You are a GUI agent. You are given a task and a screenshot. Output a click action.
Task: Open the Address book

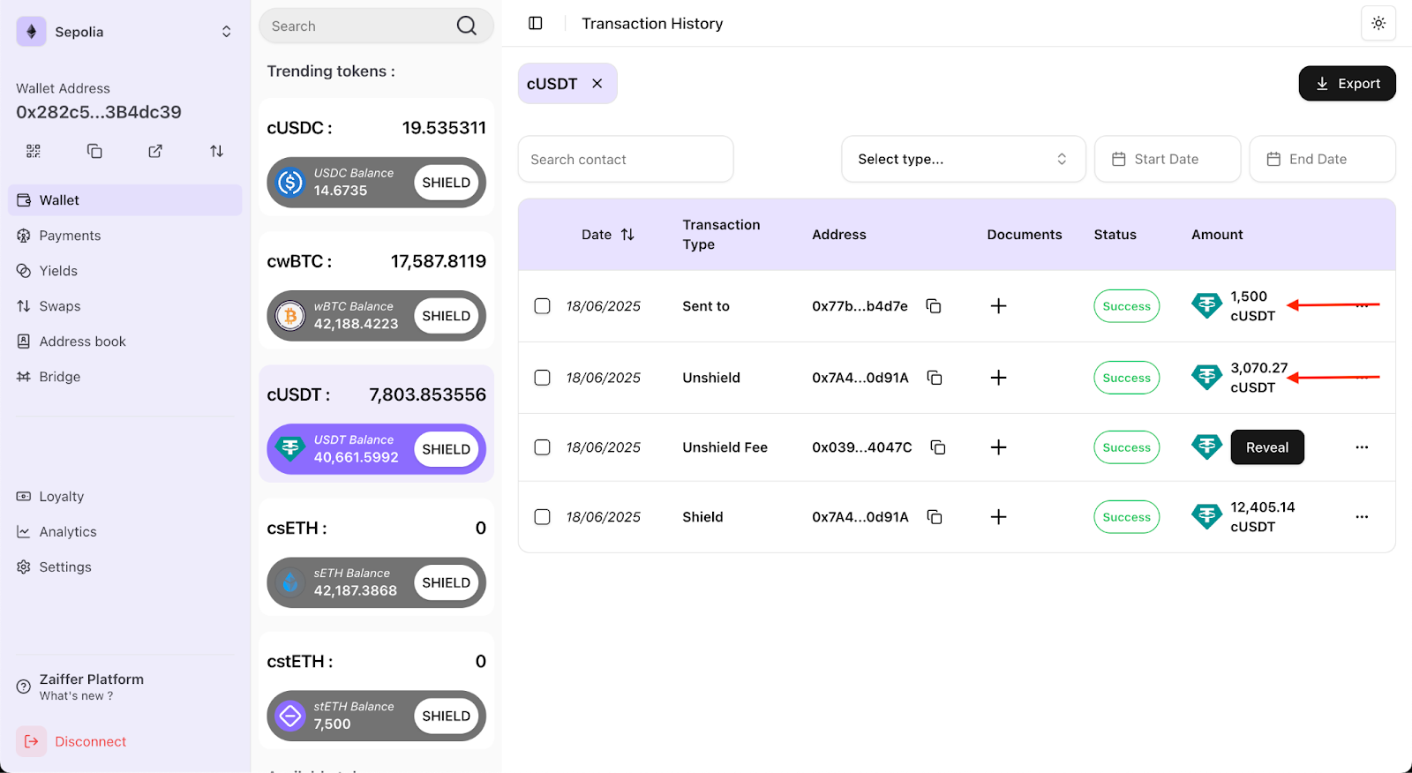(125, 341)
